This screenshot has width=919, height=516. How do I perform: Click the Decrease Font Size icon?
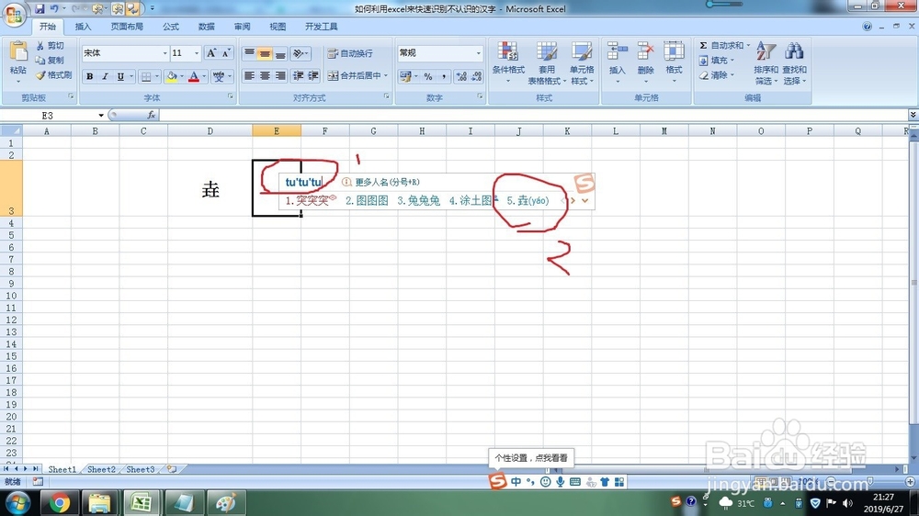pyautogui.click(x=226, y=53)
